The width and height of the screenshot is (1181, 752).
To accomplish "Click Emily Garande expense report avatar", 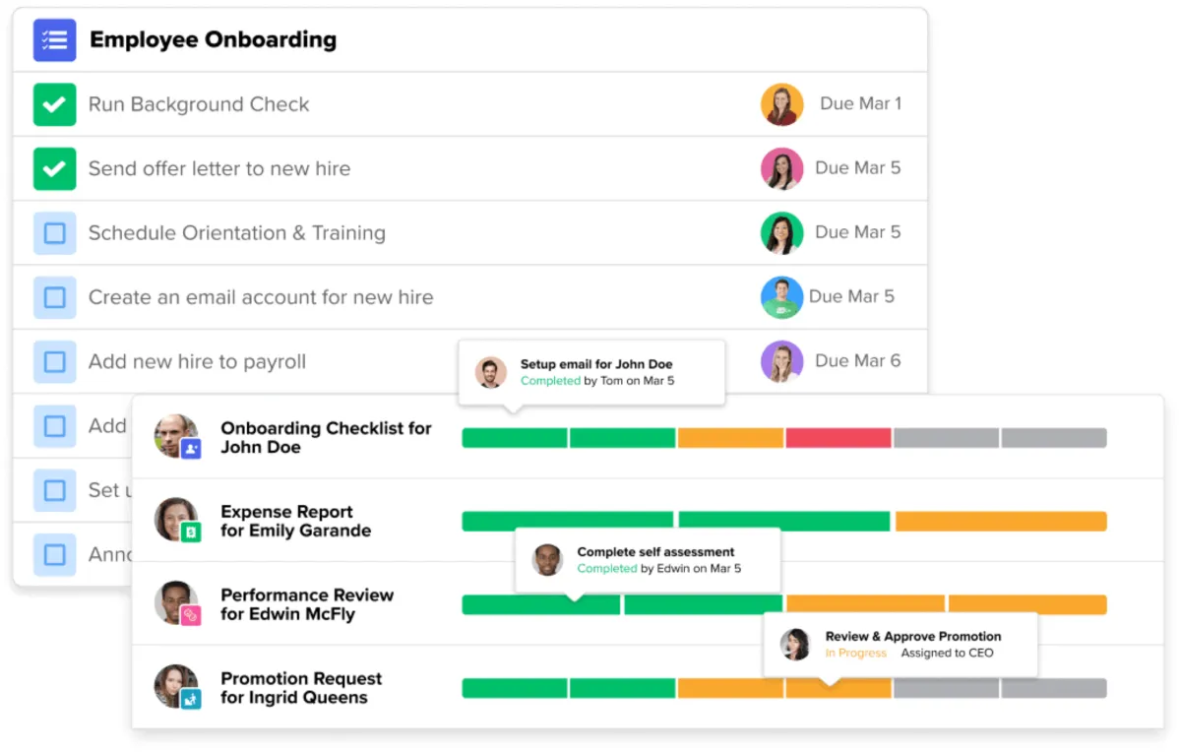I will point(176,520).
